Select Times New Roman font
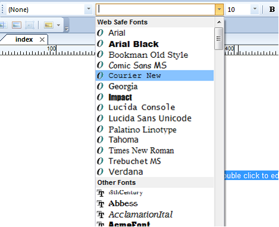This screenshot has height=227, width=279. point(155,150)
